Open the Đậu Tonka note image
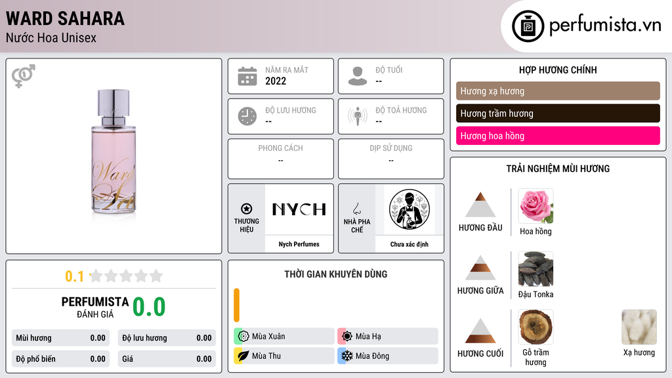 [535, 269]
